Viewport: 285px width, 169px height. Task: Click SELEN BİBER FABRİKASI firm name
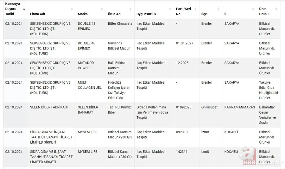pyautogui.click(x=49, y=107)
